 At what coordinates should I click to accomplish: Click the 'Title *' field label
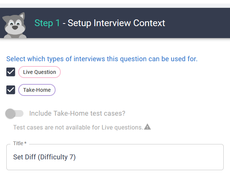pyautogui.click(x=20, y=143)
